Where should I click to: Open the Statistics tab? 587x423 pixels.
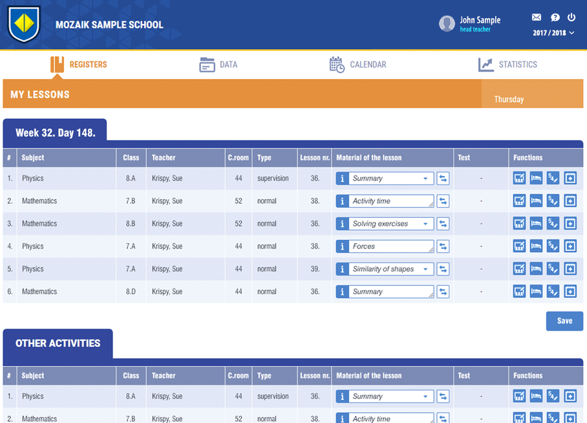507,65
